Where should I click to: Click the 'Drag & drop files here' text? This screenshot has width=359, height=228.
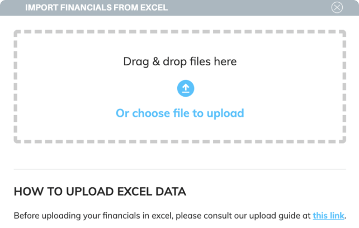pyautogui.click(x=179, y=61)
